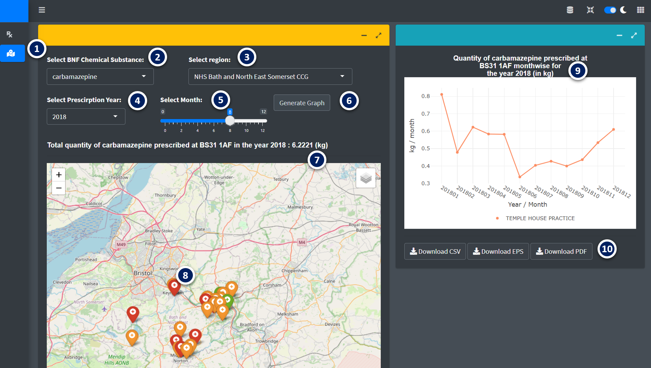Open the Prescription Year dropdown
Image resolution: width=651 pixels, height=368 pixels.
click(86, 117)
